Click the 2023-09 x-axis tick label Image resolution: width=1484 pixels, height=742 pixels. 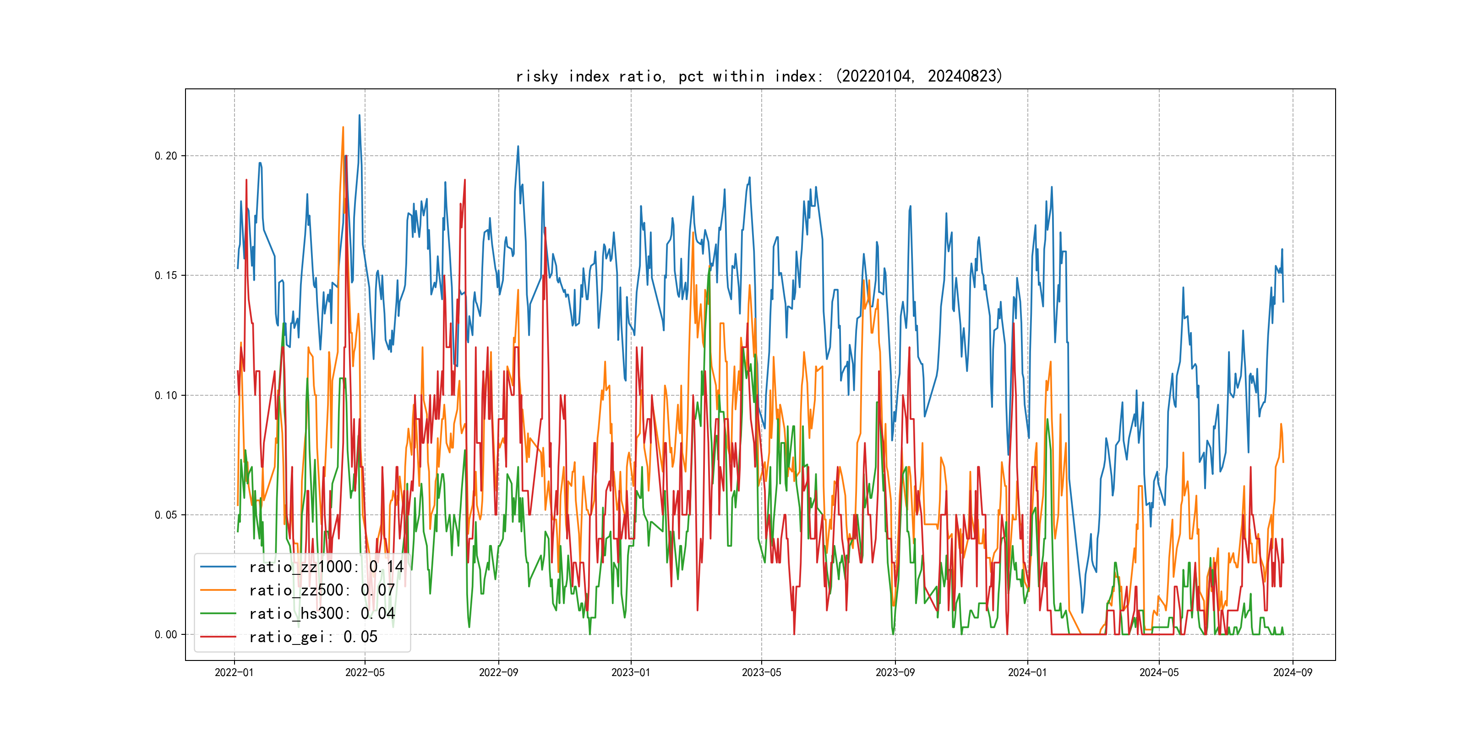pyautogui.click(x=895, y=672)
